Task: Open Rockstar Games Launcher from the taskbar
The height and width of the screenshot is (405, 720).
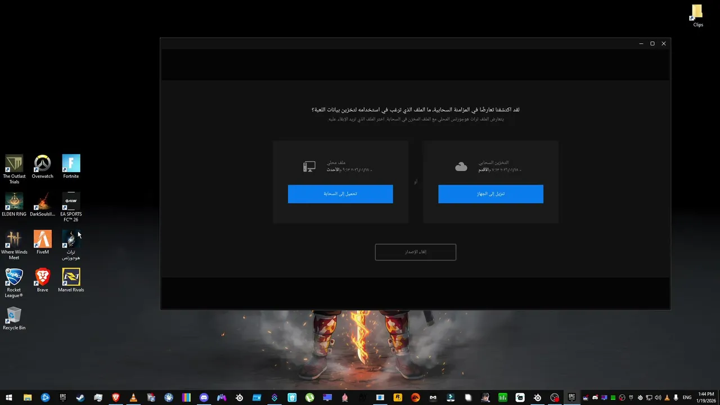Action: (398, 398)
